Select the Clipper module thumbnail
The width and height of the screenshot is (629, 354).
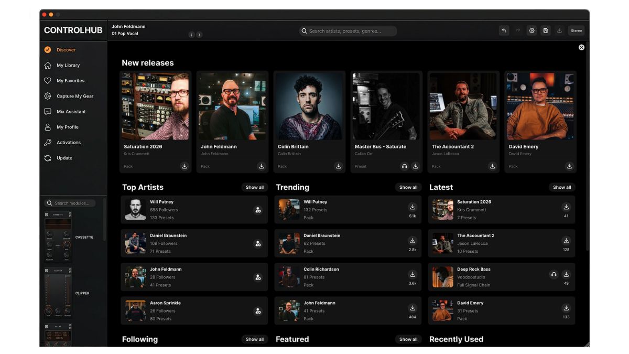tap(58, 293)
